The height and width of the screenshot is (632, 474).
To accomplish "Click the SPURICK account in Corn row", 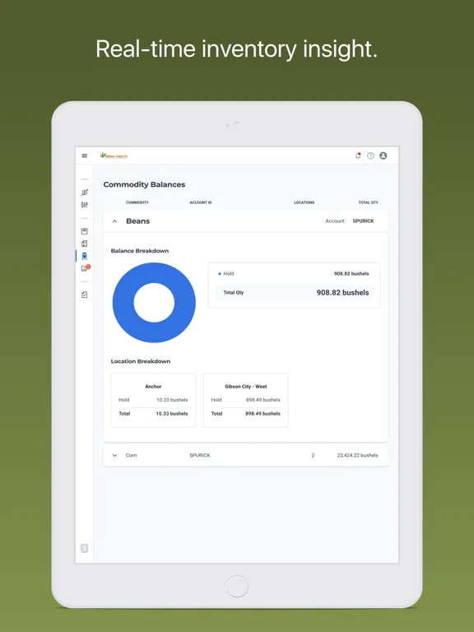I will point(200,455).
